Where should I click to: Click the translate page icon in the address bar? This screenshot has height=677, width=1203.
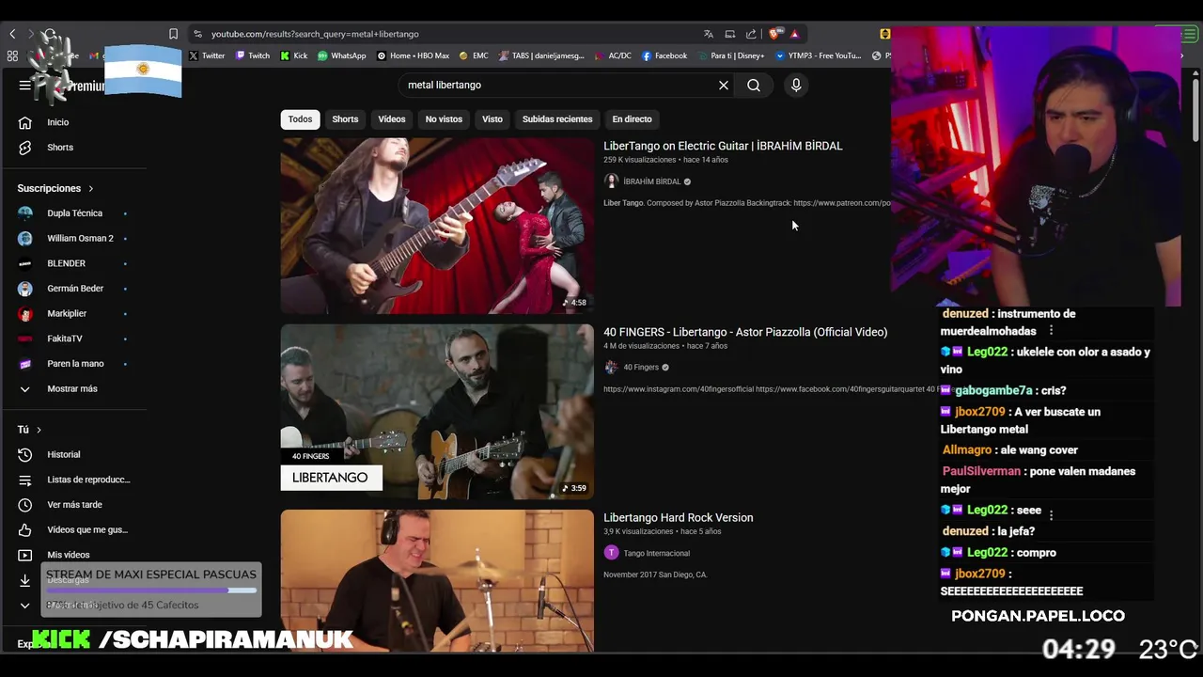point(709,34)
